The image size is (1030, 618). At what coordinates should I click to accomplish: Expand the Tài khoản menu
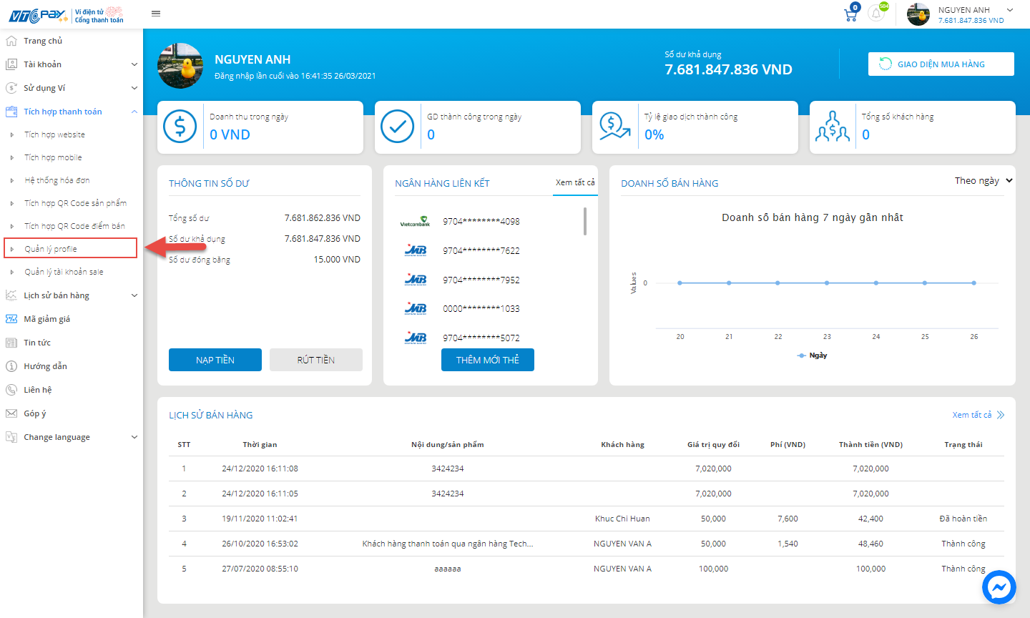pyautogui.click(x=72, y=64)
